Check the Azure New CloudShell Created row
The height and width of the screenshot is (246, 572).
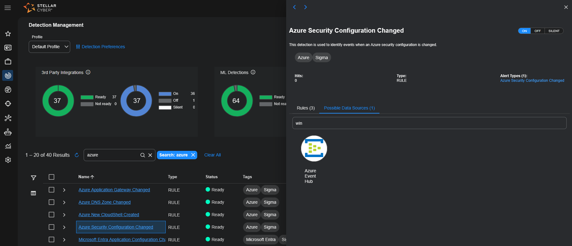click(x=51, y=215)
